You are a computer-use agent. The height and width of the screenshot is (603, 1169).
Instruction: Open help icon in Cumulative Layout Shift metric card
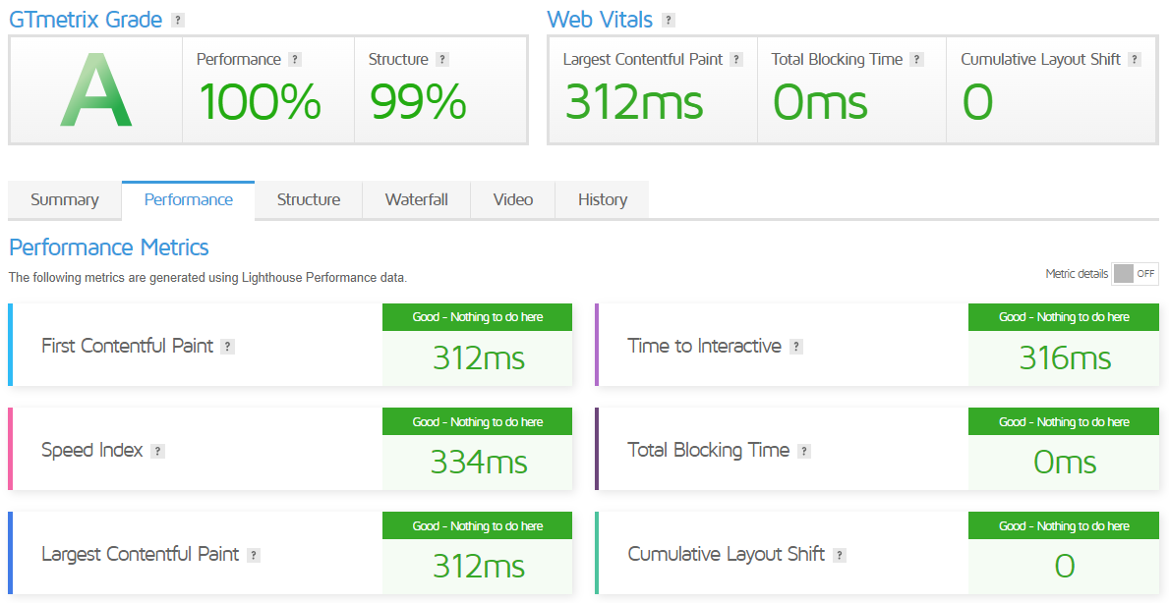click(x=840, y=555)
